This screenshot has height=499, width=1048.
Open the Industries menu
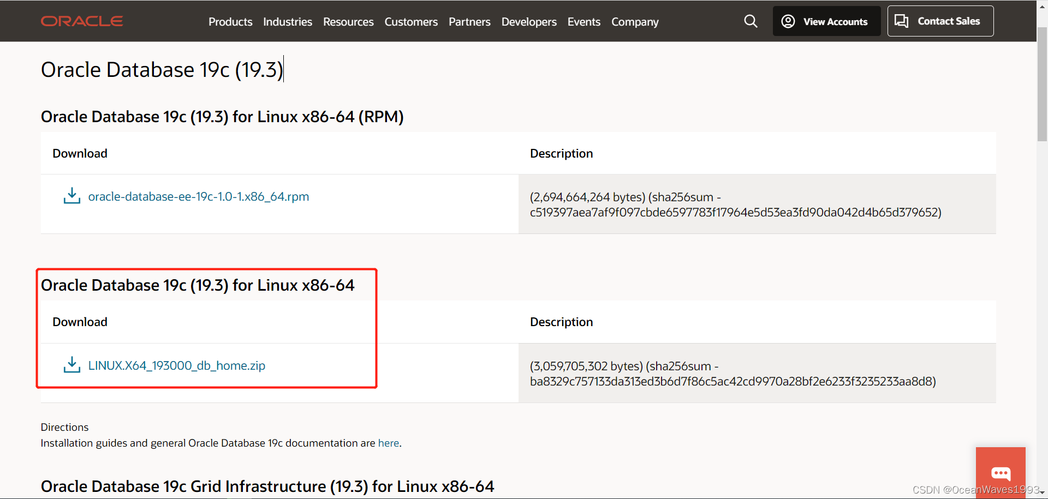click(288, 22)
